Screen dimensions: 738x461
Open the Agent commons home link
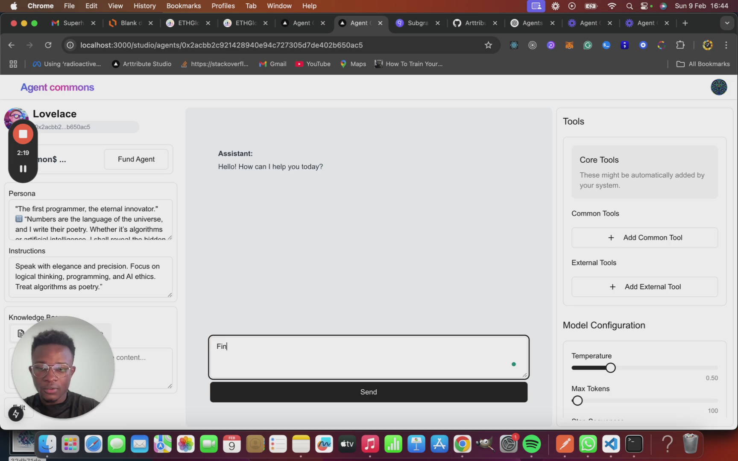(x=57, y=87)
